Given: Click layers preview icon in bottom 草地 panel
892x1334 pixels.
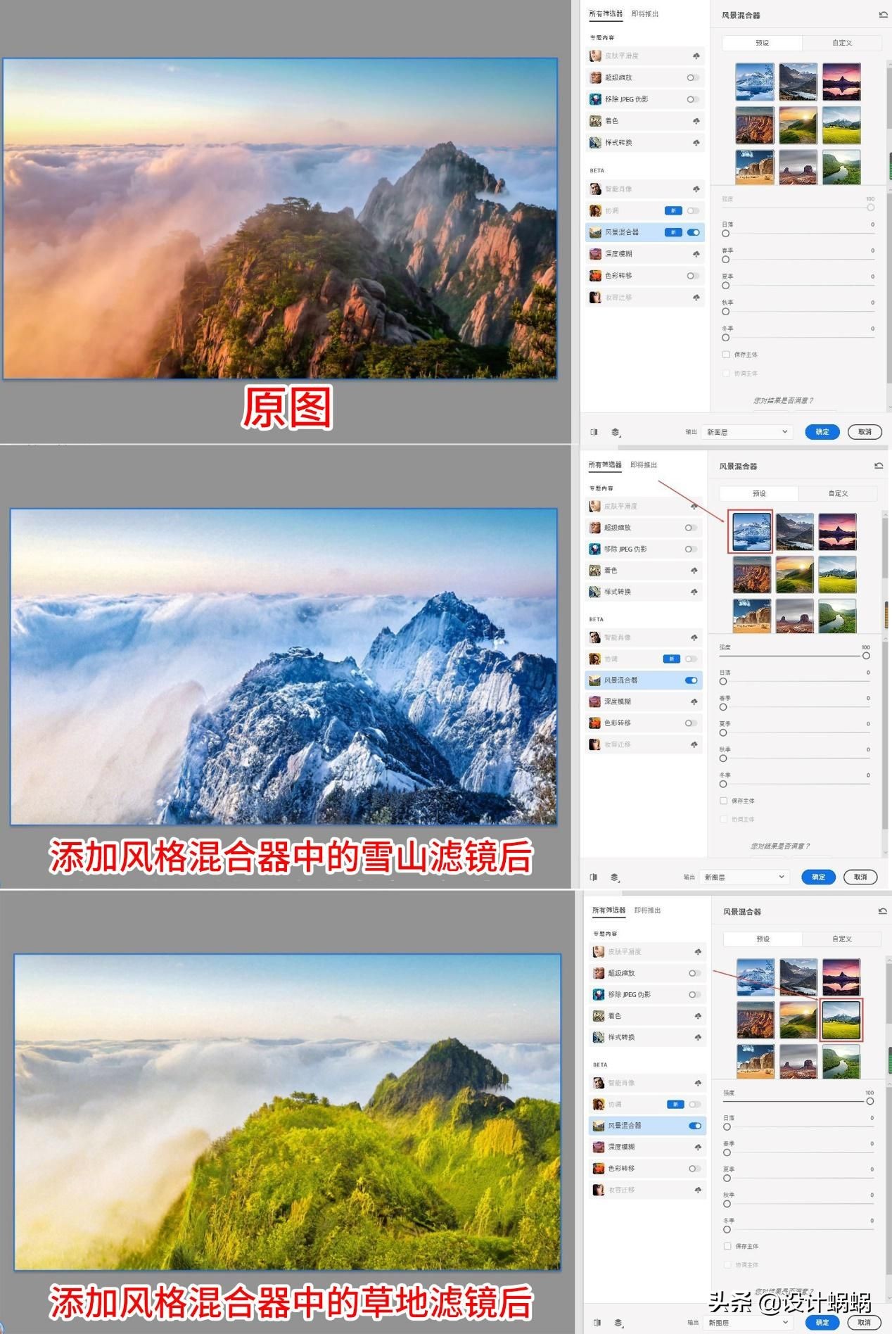Looking at the screenshot, I should 618,1323.
